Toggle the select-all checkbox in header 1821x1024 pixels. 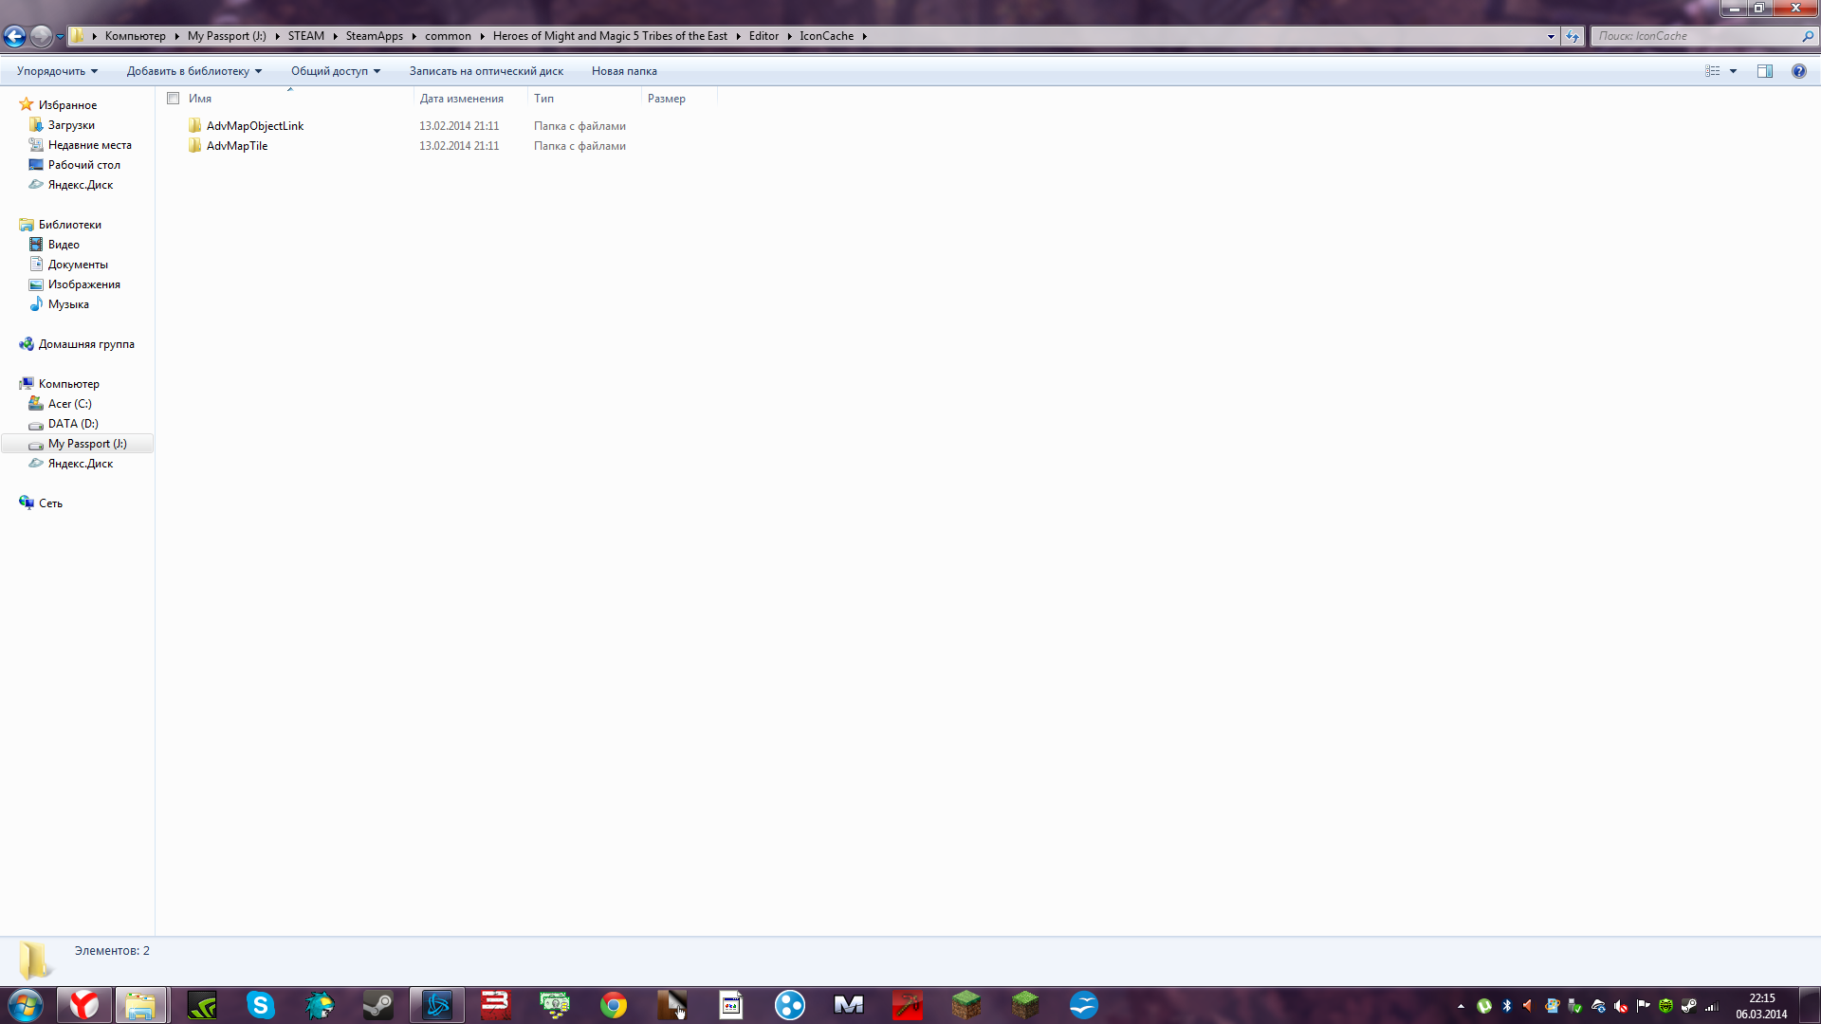(174, 99)
